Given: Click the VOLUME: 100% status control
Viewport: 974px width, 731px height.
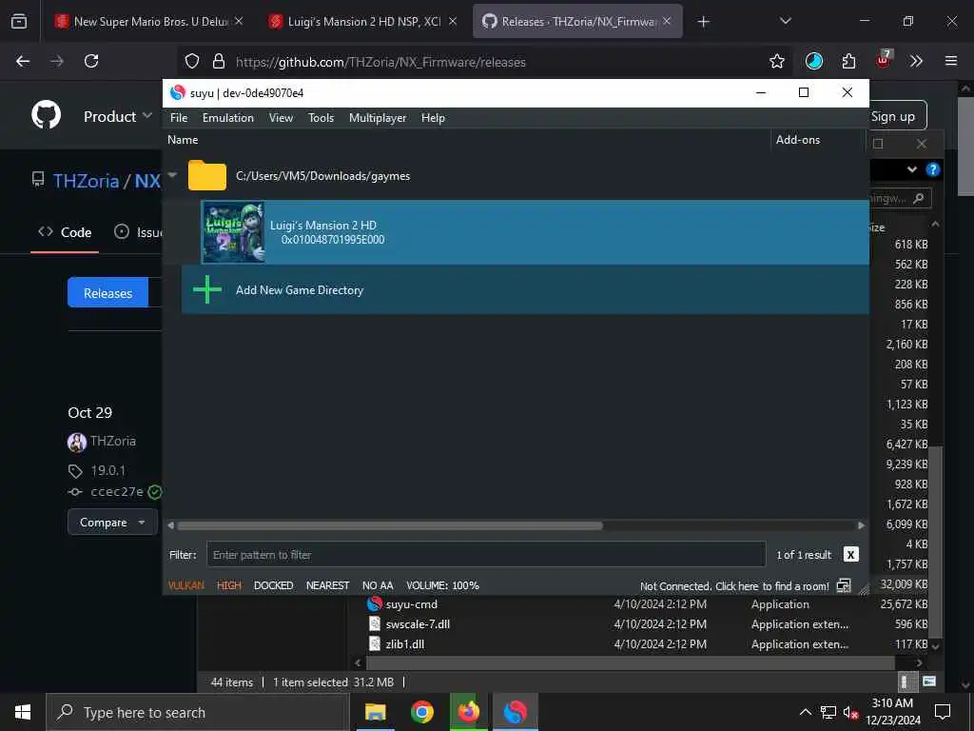Looking at the screenshot, I should [442, 585].
